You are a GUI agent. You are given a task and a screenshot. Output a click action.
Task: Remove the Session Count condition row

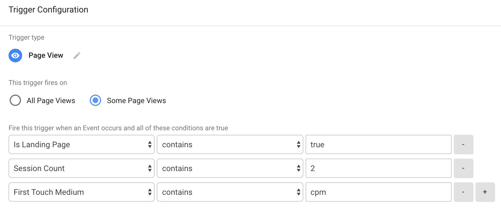point(463,168)
